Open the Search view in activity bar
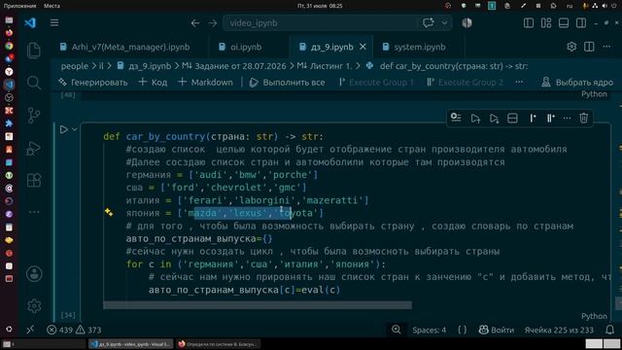This screenshot has height=350, width=622. pos(34,83)
